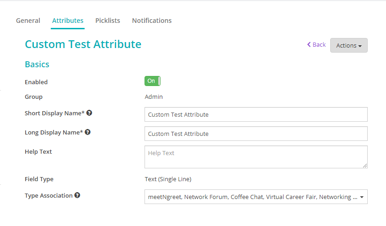The image size is (386, 226).
Task: Click the Custom Test Attribute heading
Action: coord(83,44)
